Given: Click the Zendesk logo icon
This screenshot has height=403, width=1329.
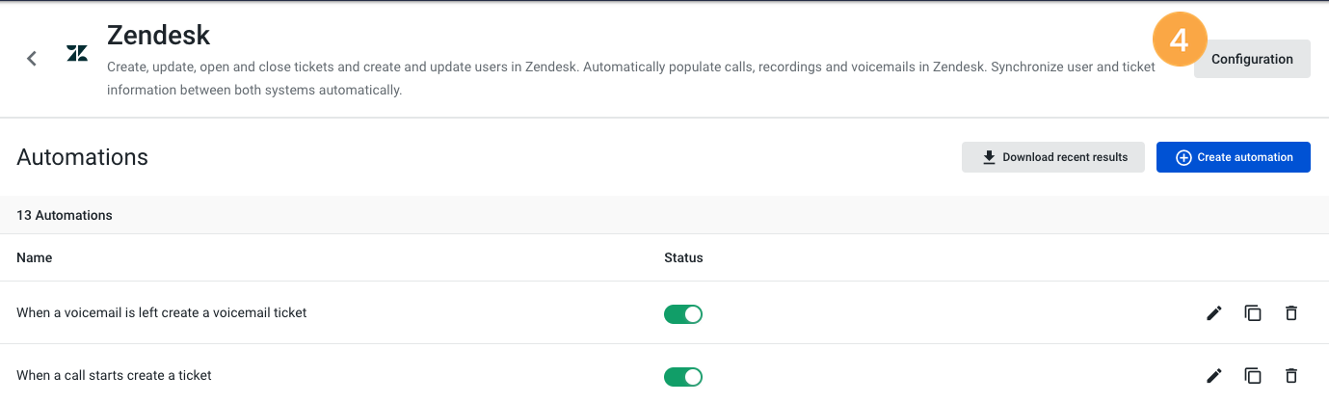Looking at the screenshot, I should 77,53.
